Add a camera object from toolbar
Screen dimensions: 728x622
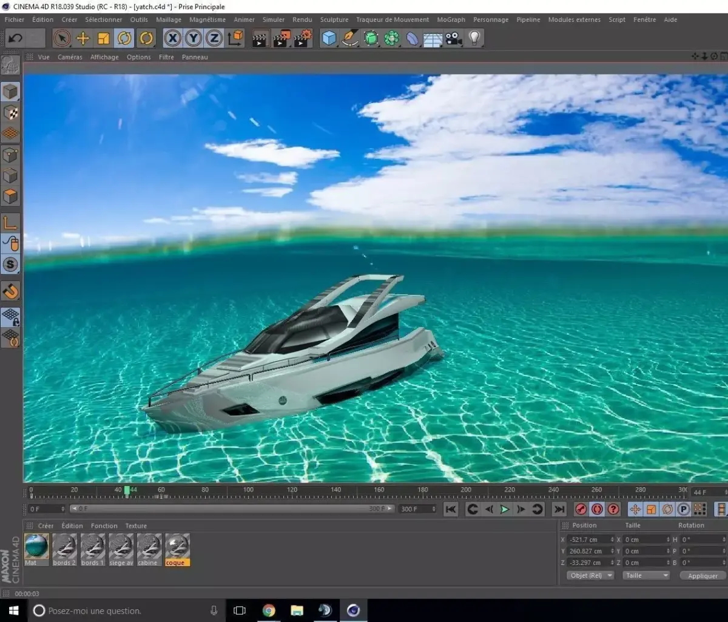coord(453,39)
